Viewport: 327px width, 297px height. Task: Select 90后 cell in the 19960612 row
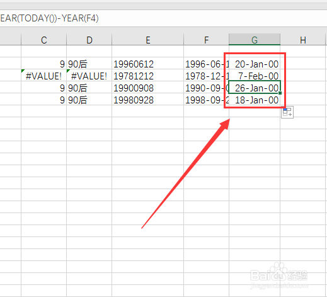point(89,63)
